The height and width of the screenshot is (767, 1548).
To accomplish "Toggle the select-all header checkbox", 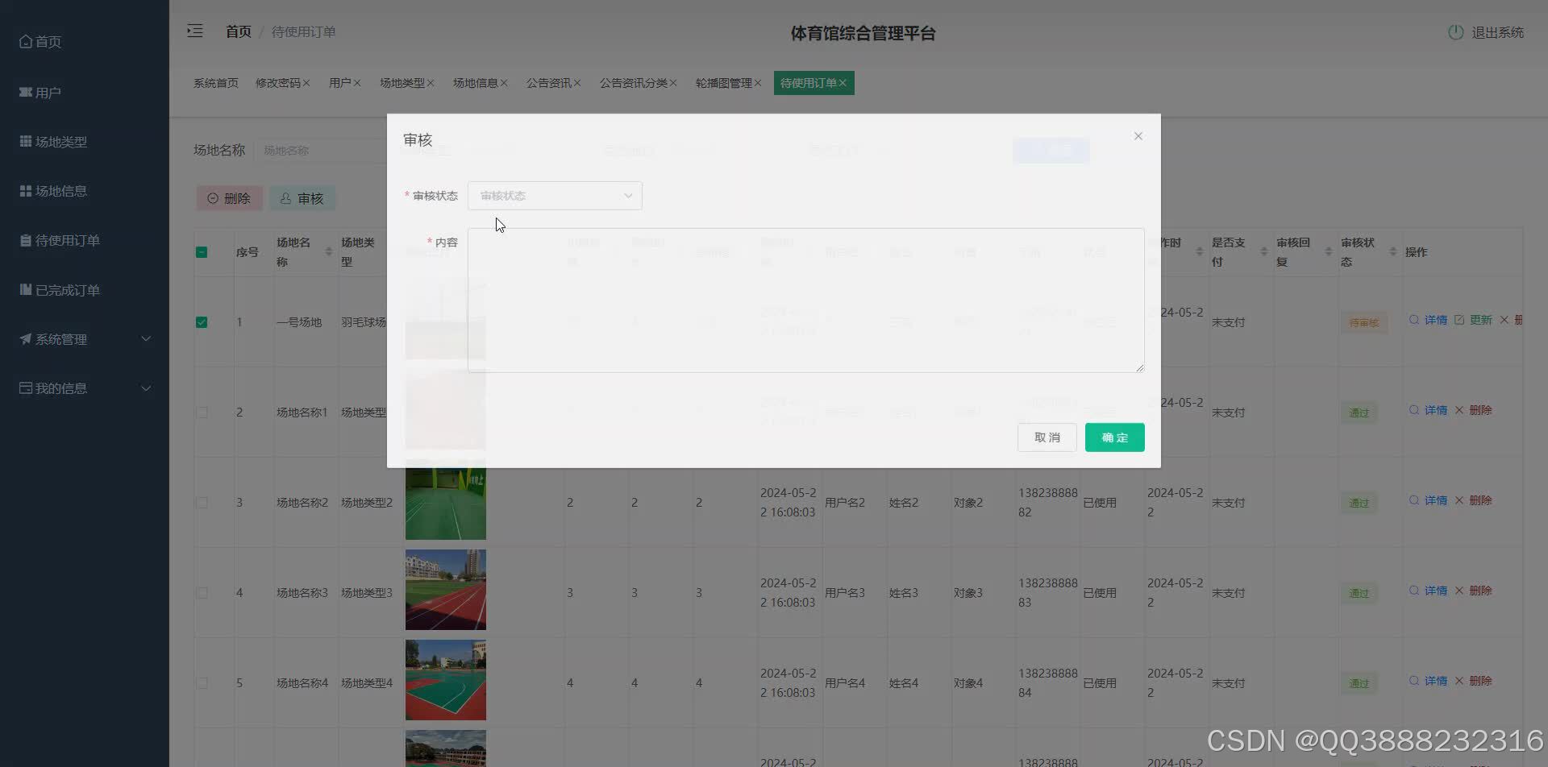I will tap(202, 252).
